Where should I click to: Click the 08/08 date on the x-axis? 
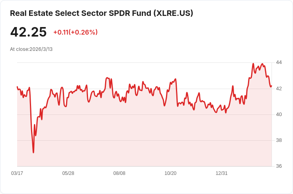tap(119, 173)
